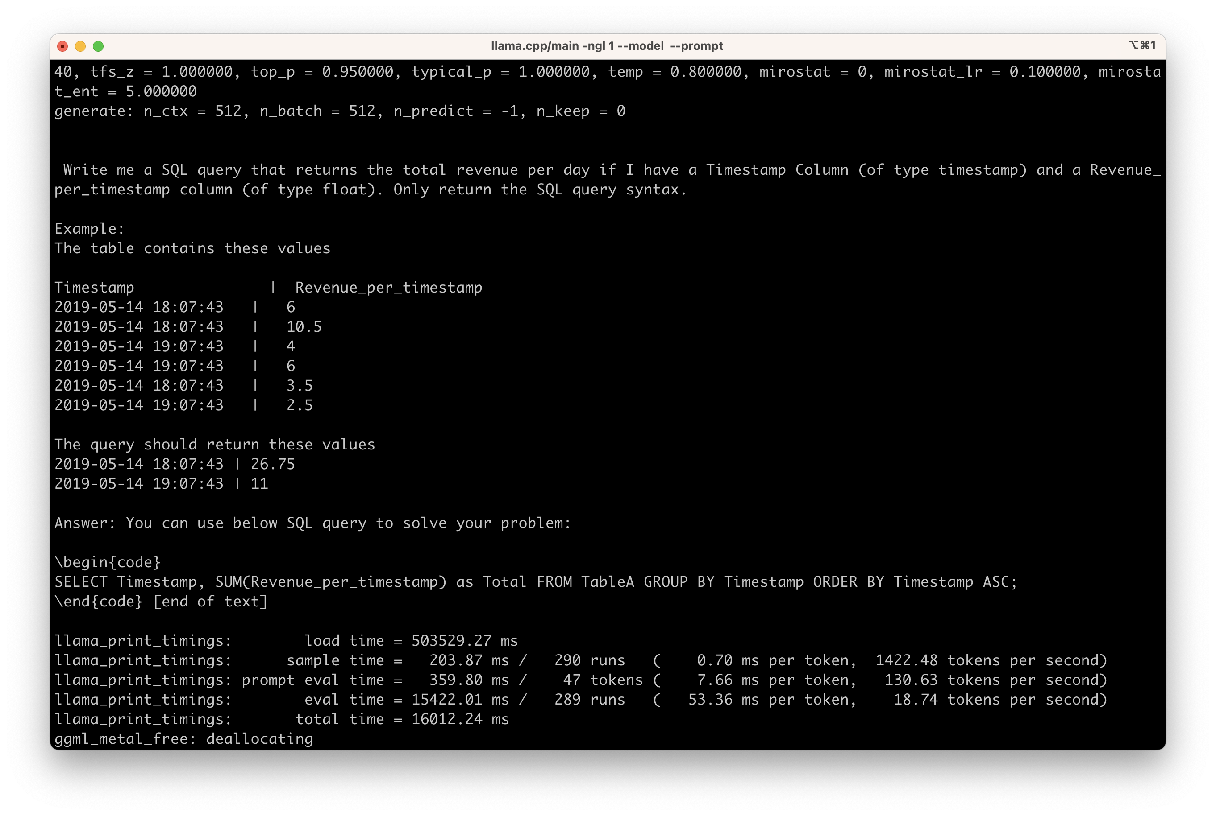1216x816 pixels.
Task: Click the \begin{code} line
Action: point(107,562)
